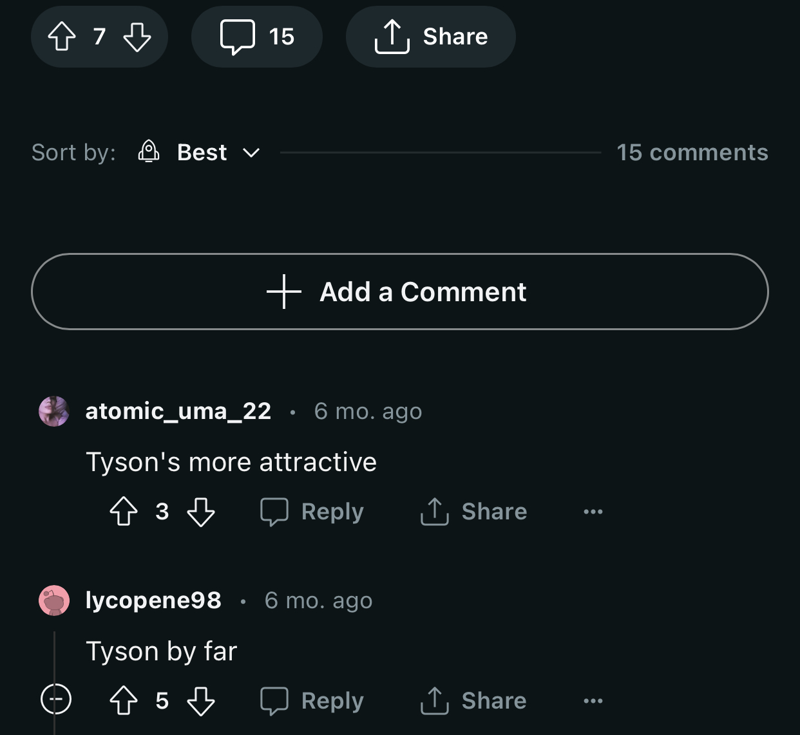Open more options on atomic_uma_22's comment
This screenshot has height=735, width=800.
[593, 512]
